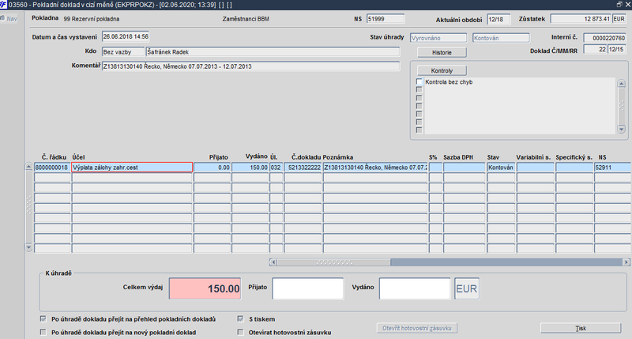632x339 pixels.
Task: Toggle the S tiskem checkbox
Action: [241, 318]
